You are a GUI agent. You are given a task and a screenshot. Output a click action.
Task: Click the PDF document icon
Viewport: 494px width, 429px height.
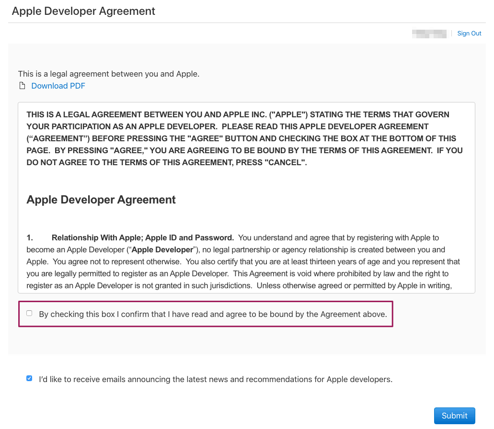(x=22, y=86)
